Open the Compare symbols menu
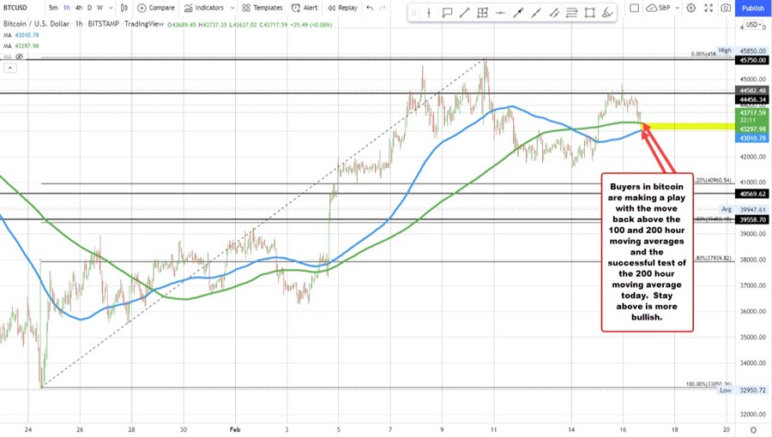 pyautogui.click(x=156, y=8)
